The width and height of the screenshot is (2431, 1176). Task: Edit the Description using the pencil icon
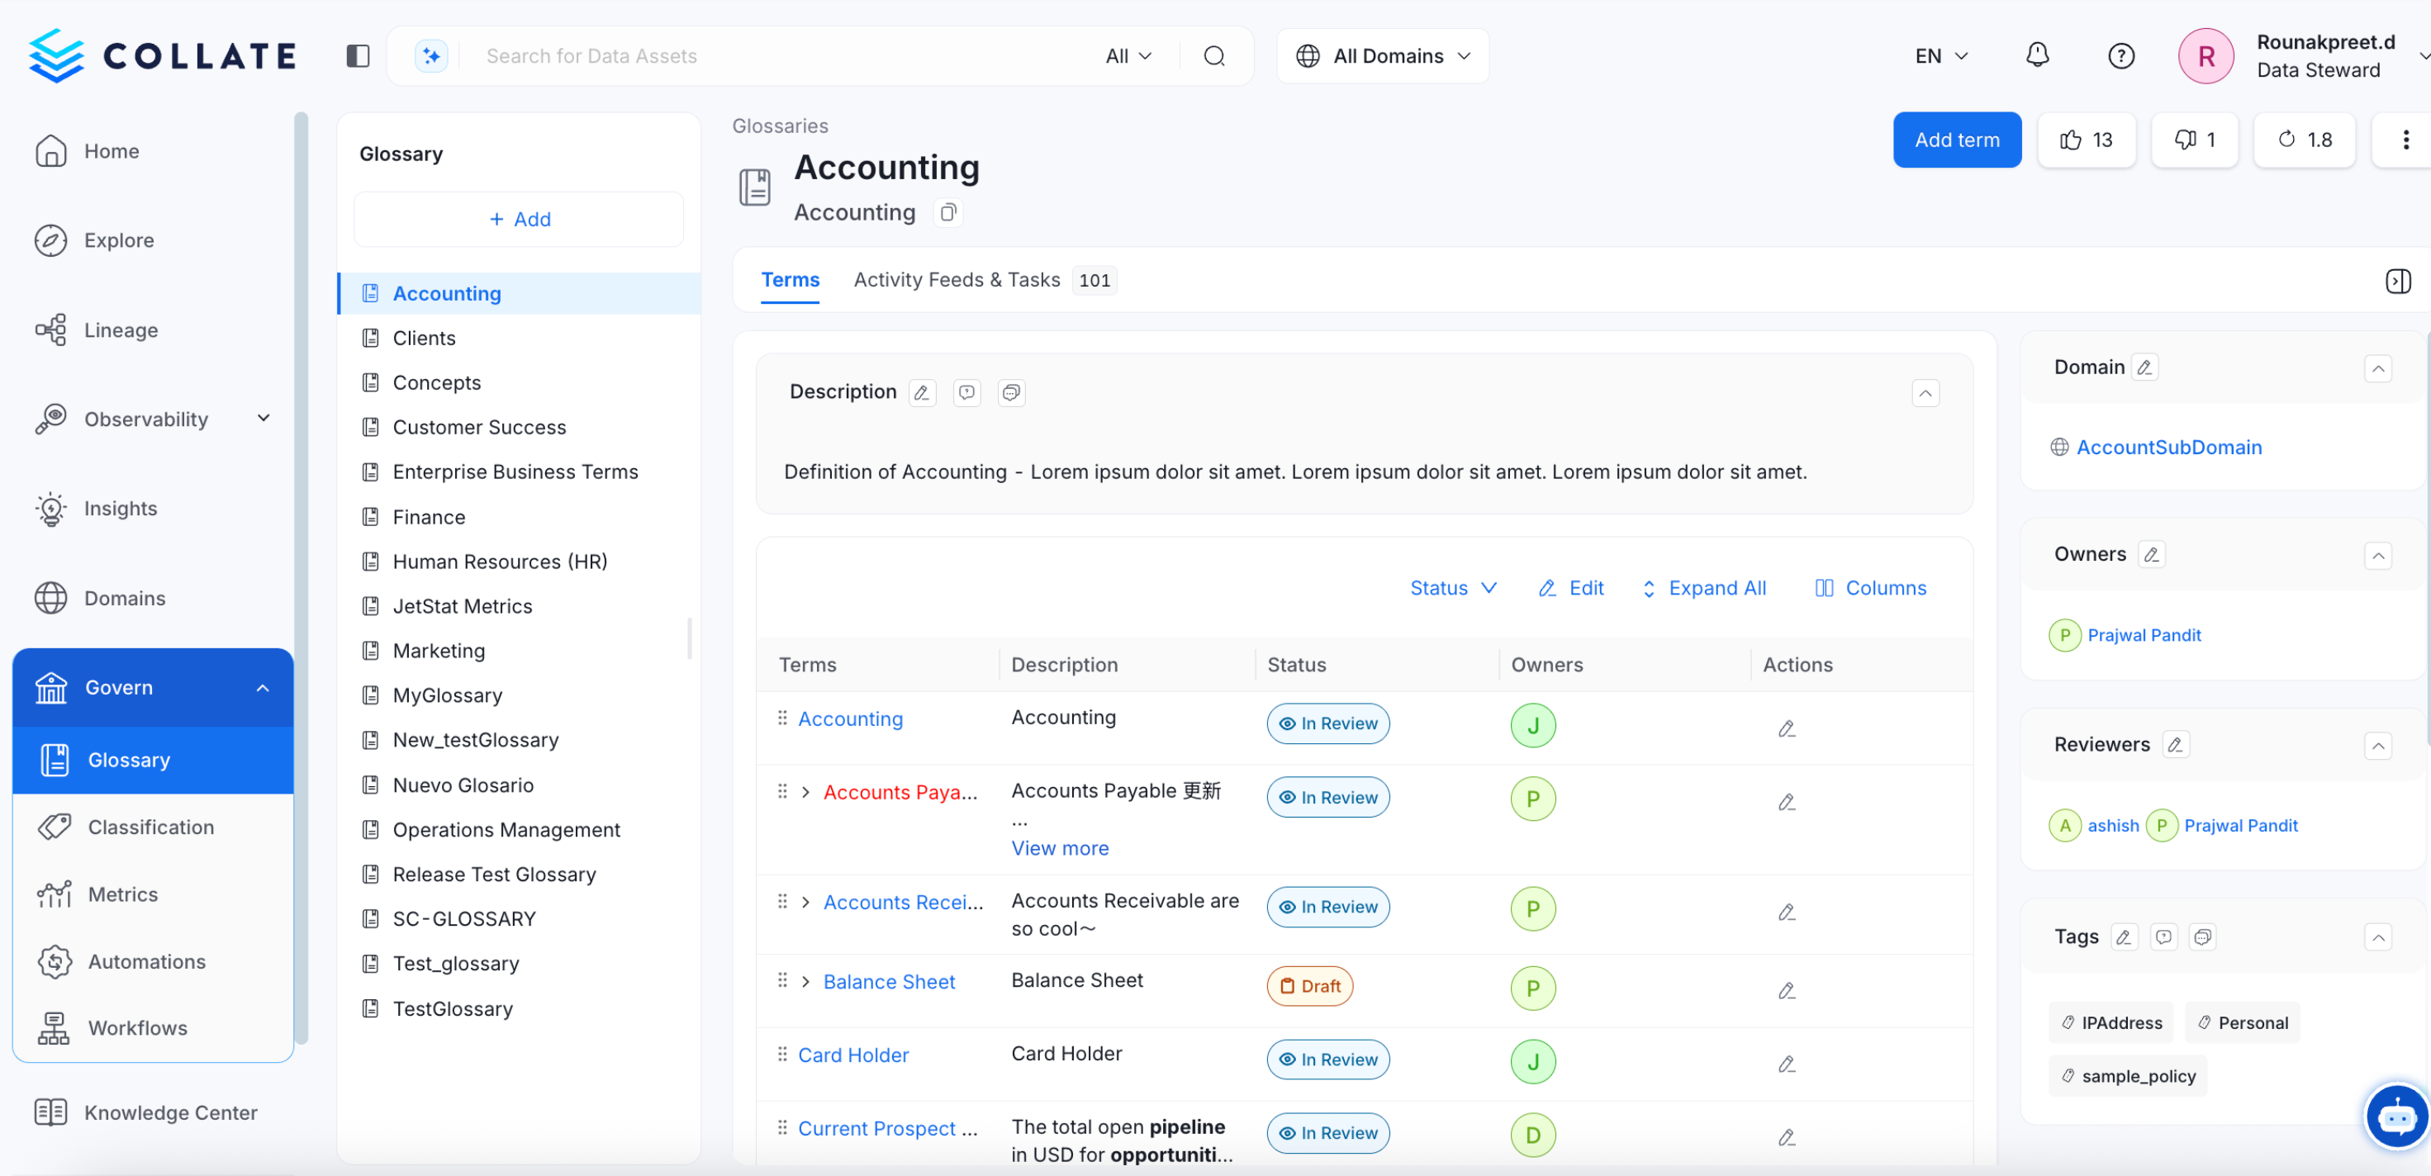[x=922, y=392]
